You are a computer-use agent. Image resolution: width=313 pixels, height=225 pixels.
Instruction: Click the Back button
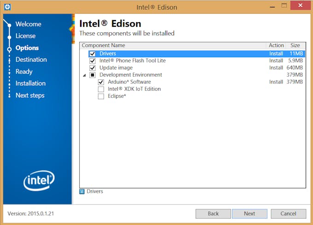[x=213, y=213]
